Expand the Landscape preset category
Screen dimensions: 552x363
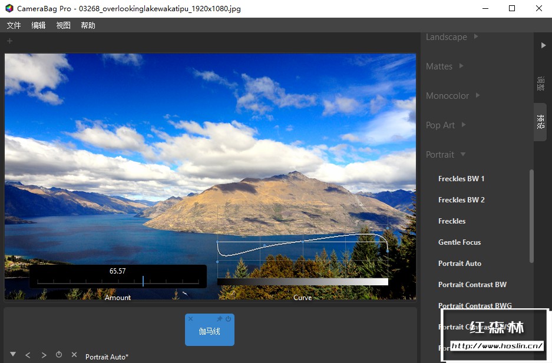click(452, 37)
